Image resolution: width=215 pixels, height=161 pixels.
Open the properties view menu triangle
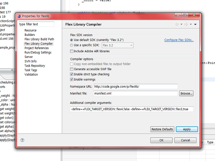tap(195, 24)
